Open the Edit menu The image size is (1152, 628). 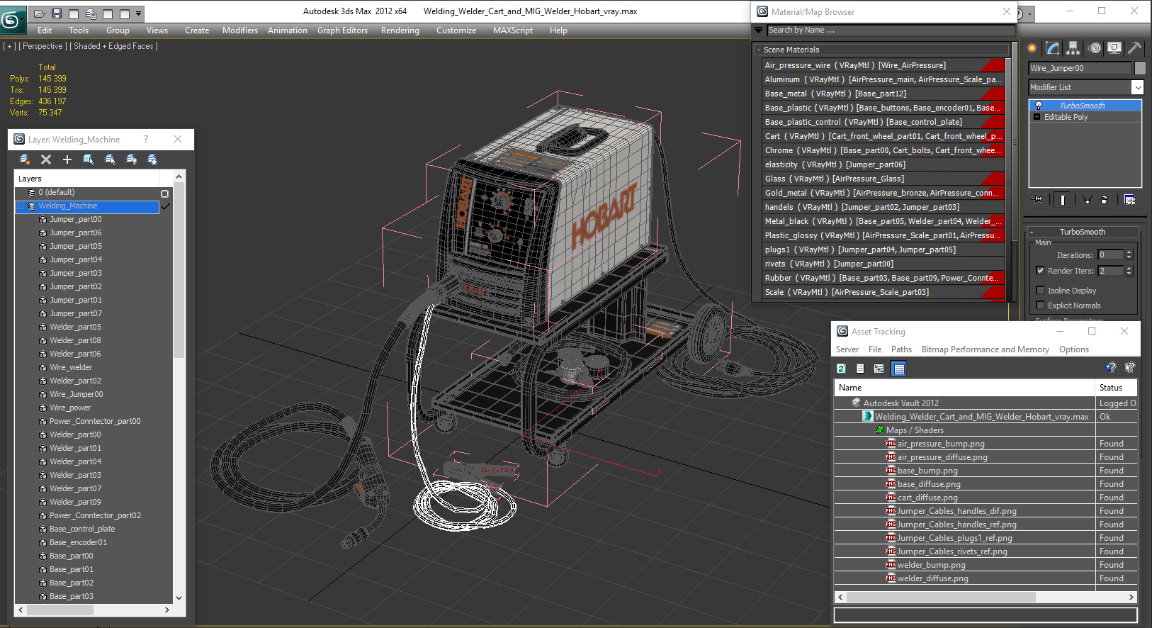pyautogui.click(x=45, y=30)
